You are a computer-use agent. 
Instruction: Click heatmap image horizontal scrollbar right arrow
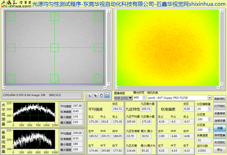coord(218,88)
